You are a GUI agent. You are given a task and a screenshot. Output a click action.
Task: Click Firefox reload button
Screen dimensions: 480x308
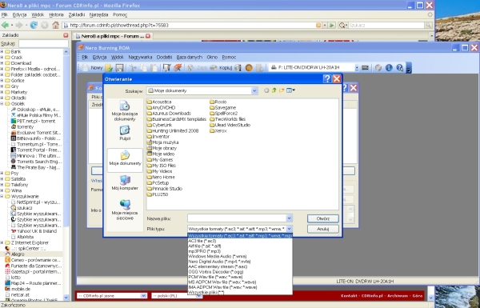[34, 25]
